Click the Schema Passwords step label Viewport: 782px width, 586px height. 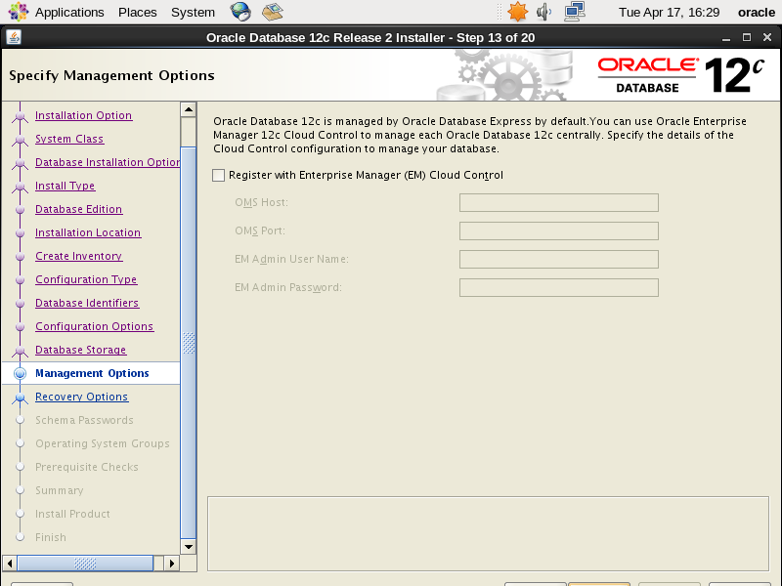pyautogui.click(x=84, y=420)
